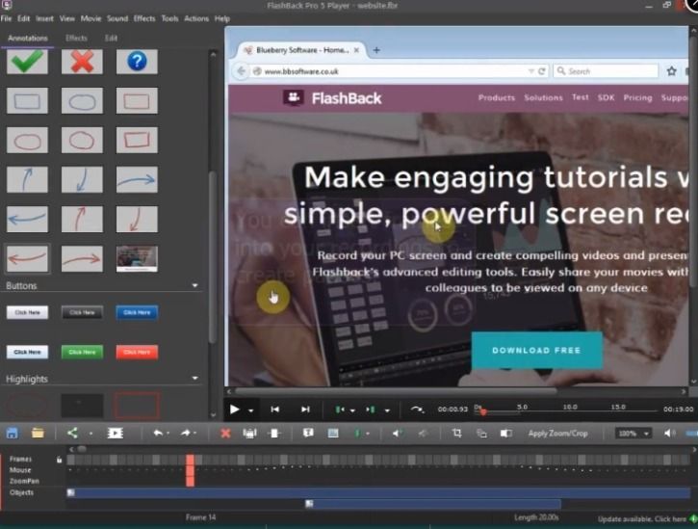Switch to the Effects panel tab

click(x=76, y=39)
